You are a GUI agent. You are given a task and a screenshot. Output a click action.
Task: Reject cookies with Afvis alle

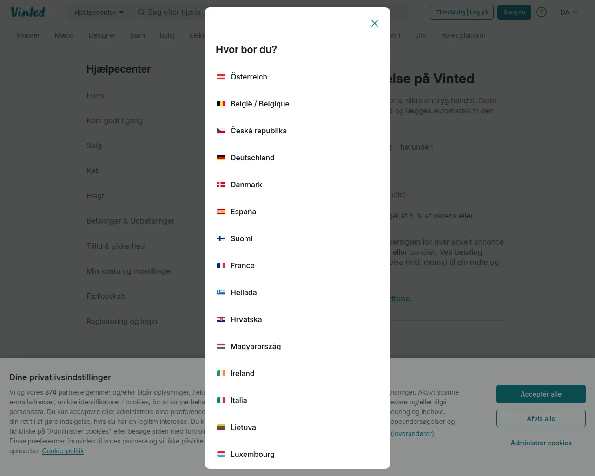coord(541,418)
